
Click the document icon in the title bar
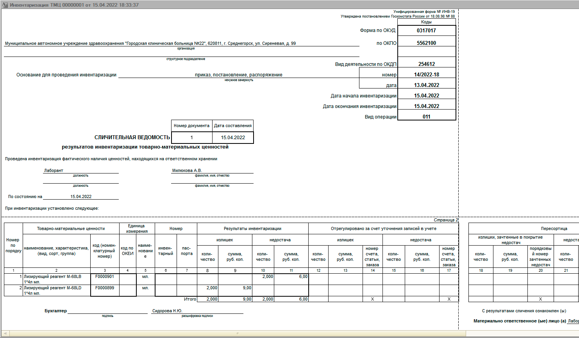[5, 5]
